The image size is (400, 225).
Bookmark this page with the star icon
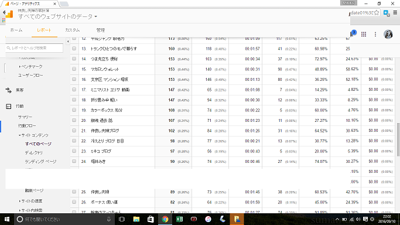coord(377,13)
